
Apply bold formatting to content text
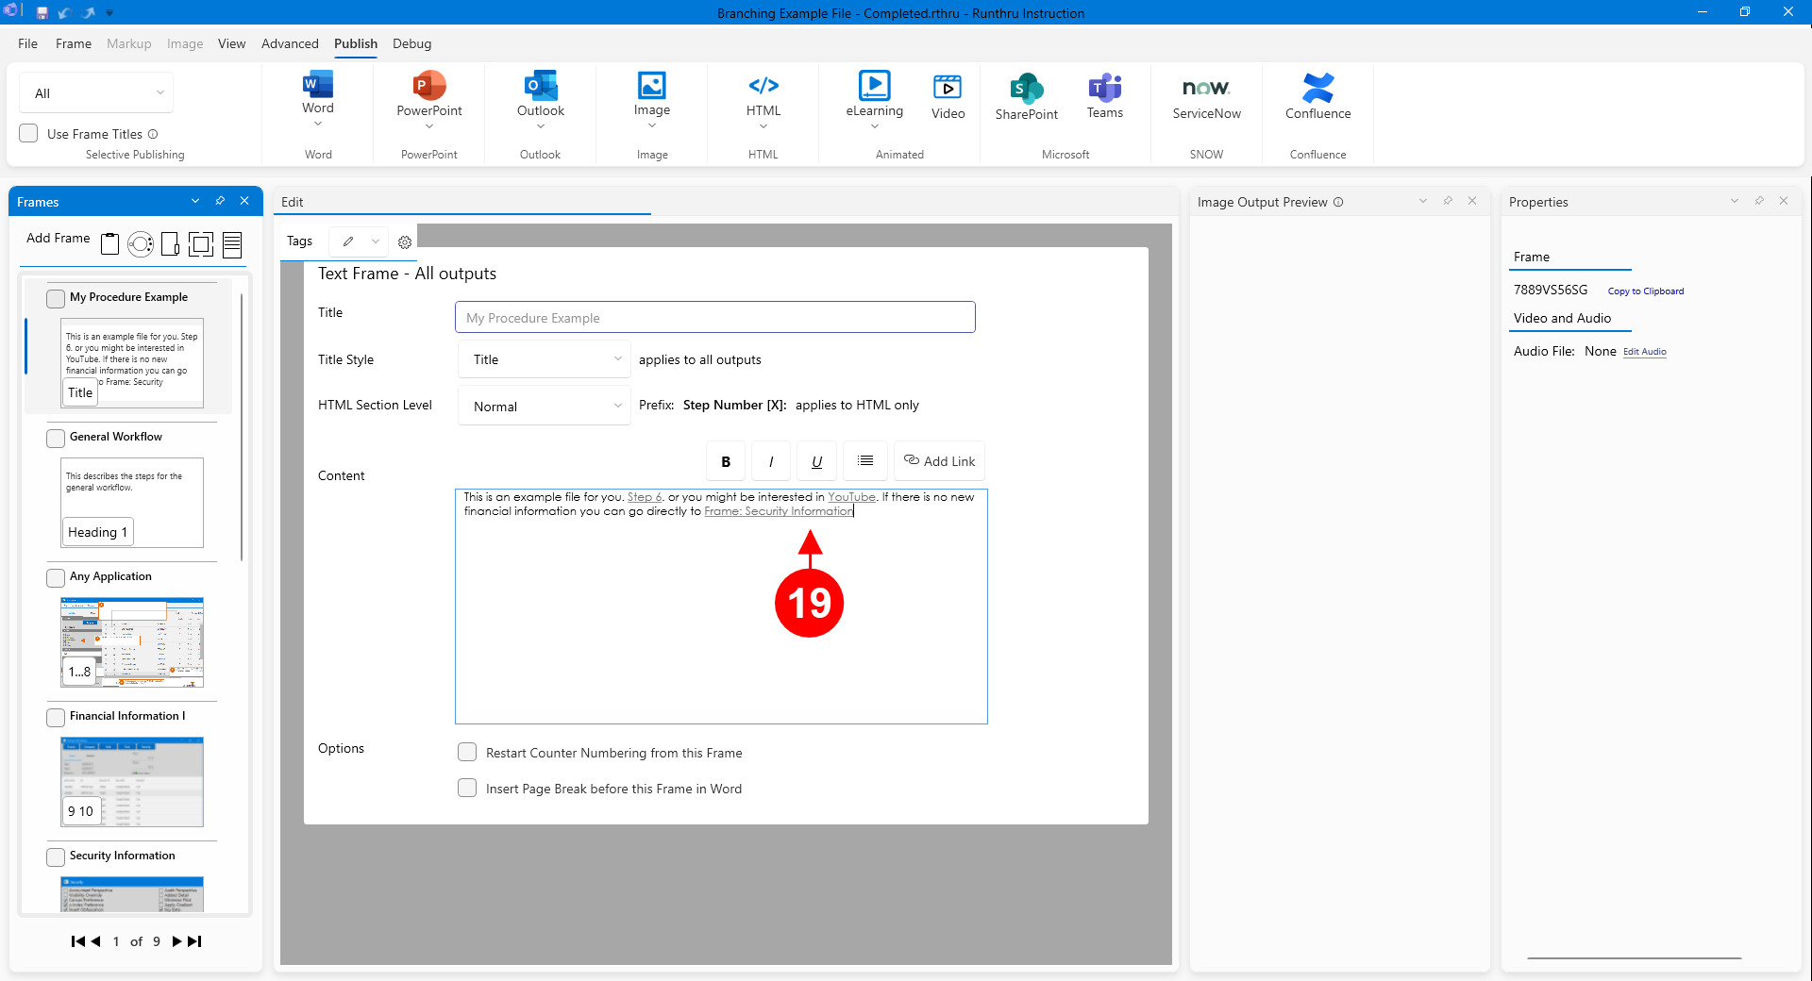point(726,461)
